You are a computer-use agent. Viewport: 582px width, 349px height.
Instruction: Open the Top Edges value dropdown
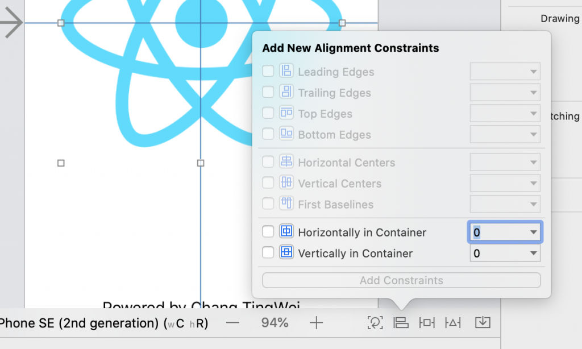point(505,113)
